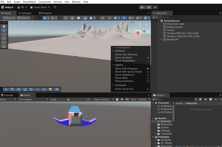Screen dimensions: 222x147
Task: Select the Hand (View) tool
Action: [4, 26]
